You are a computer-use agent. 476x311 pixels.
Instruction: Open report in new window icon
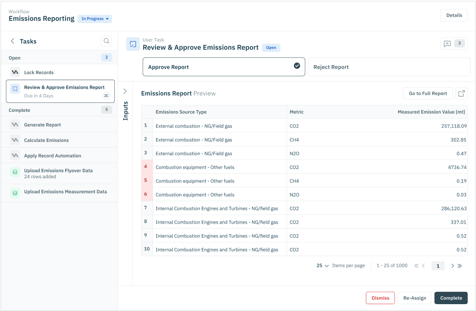(x=461, y=93)
